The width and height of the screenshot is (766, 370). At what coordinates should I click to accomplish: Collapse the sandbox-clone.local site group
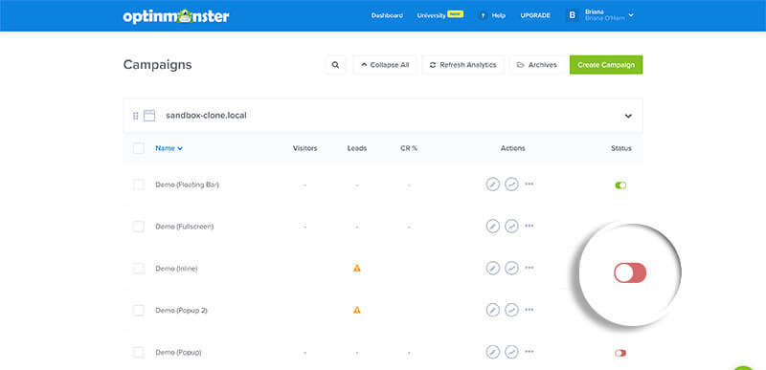pos(628,116)
